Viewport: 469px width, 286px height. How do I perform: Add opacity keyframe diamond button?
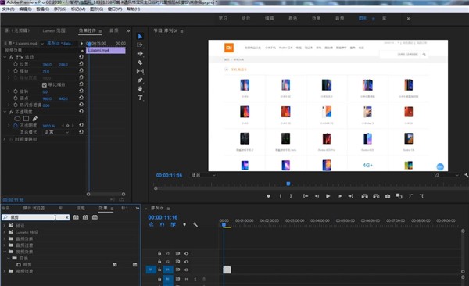coord(67,126)
